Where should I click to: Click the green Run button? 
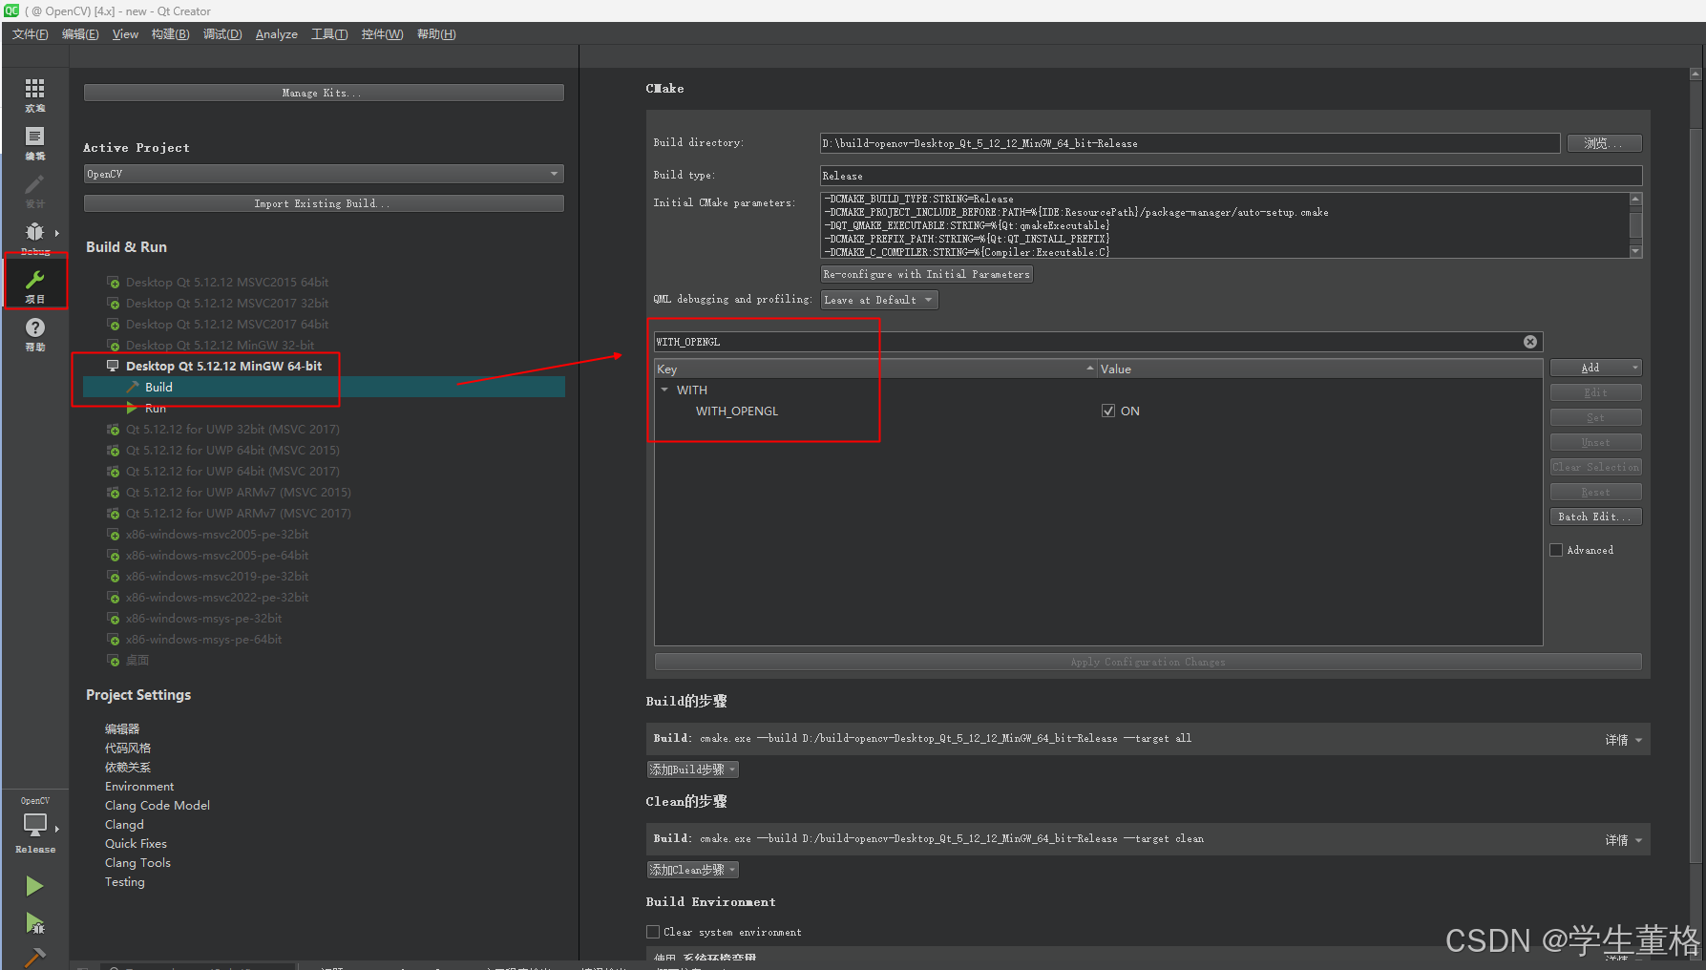(x=34, y=886)
